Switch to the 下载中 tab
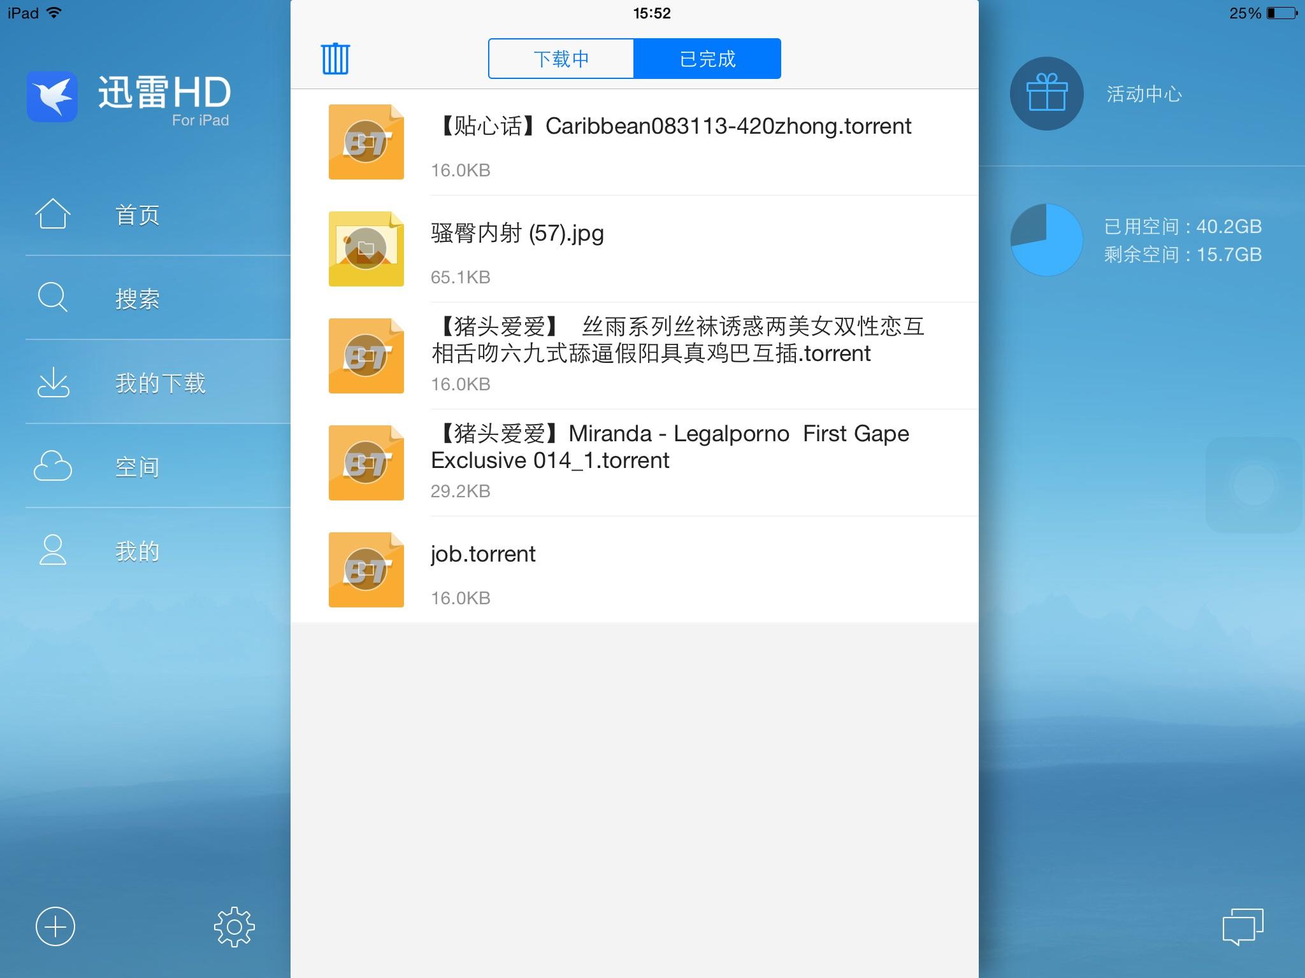This screenshot has width=1305, height=978. (x=561, y=59)
